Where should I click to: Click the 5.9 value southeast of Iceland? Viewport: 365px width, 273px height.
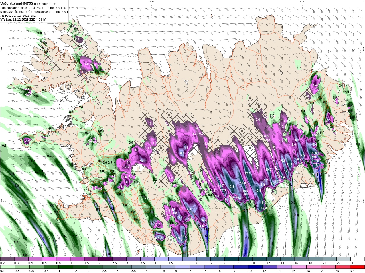pyautogui.click(x=296, y=215)
